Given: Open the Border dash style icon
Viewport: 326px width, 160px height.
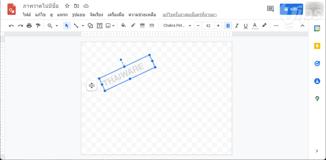Looking at the screenshot, I should pyautogui.click(x=152, y=26).
